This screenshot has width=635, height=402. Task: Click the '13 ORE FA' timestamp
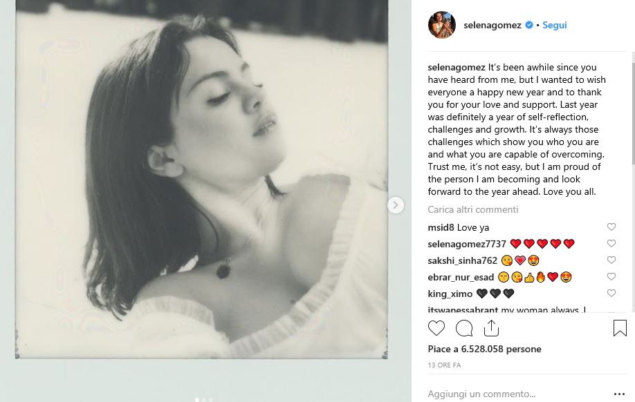click(x=444, y=365)
